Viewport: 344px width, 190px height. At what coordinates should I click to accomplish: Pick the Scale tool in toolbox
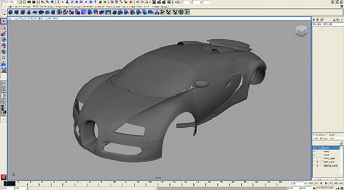[x=3, y=52]
